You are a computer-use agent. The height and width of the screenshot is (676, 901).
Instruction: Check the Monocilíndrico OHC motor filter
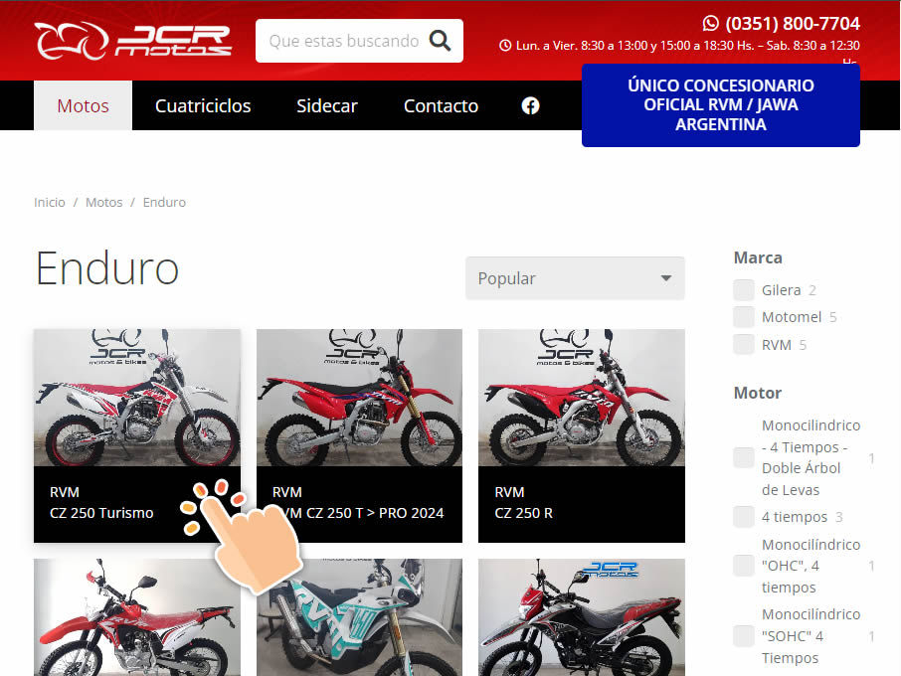pyautogui.click(x=744, y=566)
